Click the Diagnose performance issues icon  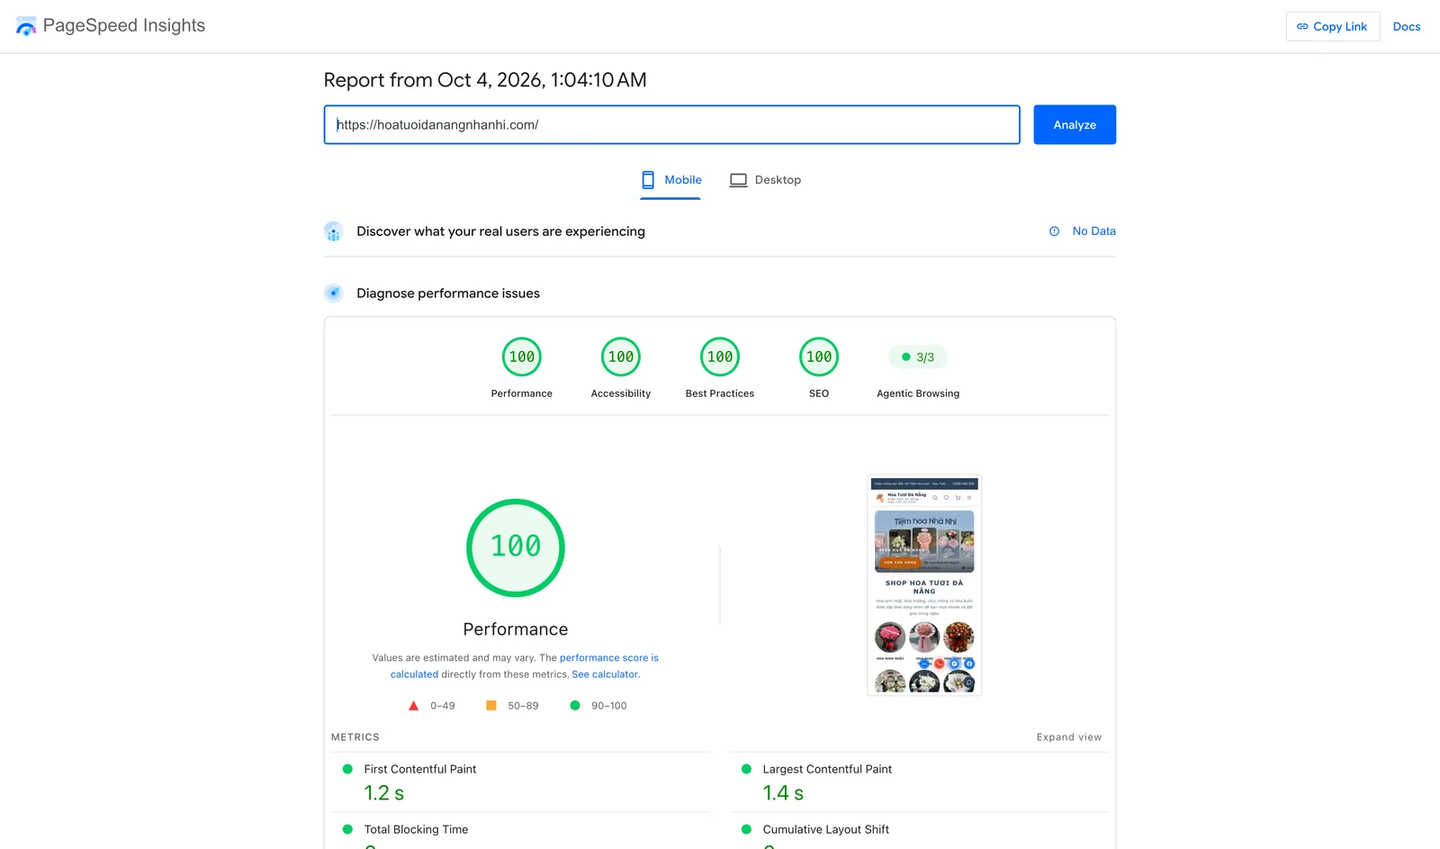click(333, 293)
